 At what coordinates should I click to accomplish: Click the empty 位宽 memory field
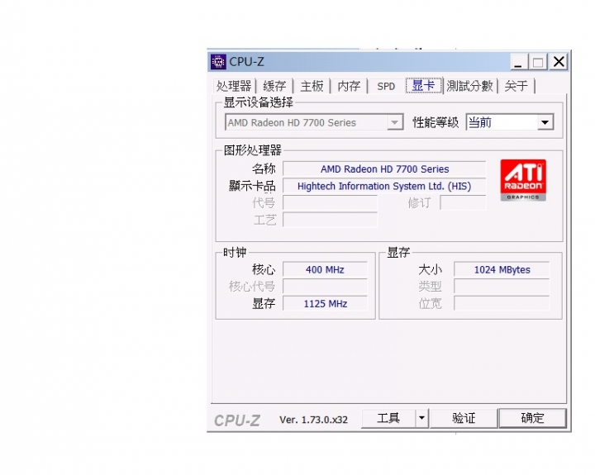[x=502, y=303]
